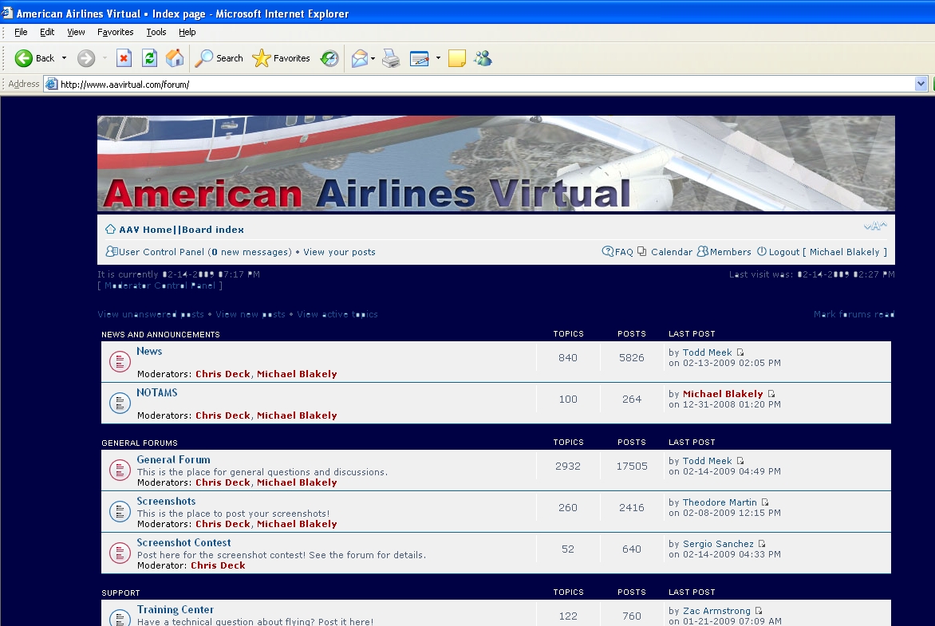Open the User Control Panel link
This screenshot has height=626, width=935.
point(161,252)
